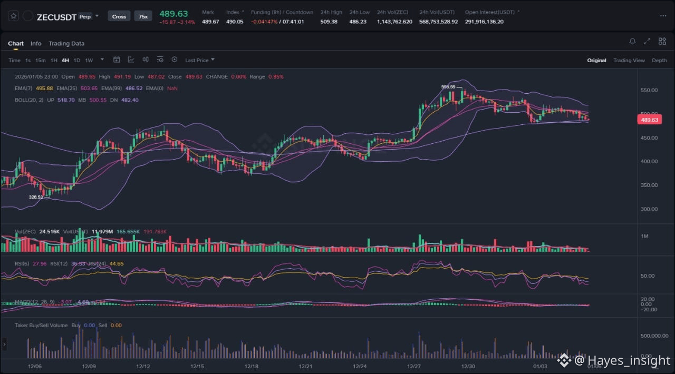Click the 12/27 date on time axis

coord(414,366)
